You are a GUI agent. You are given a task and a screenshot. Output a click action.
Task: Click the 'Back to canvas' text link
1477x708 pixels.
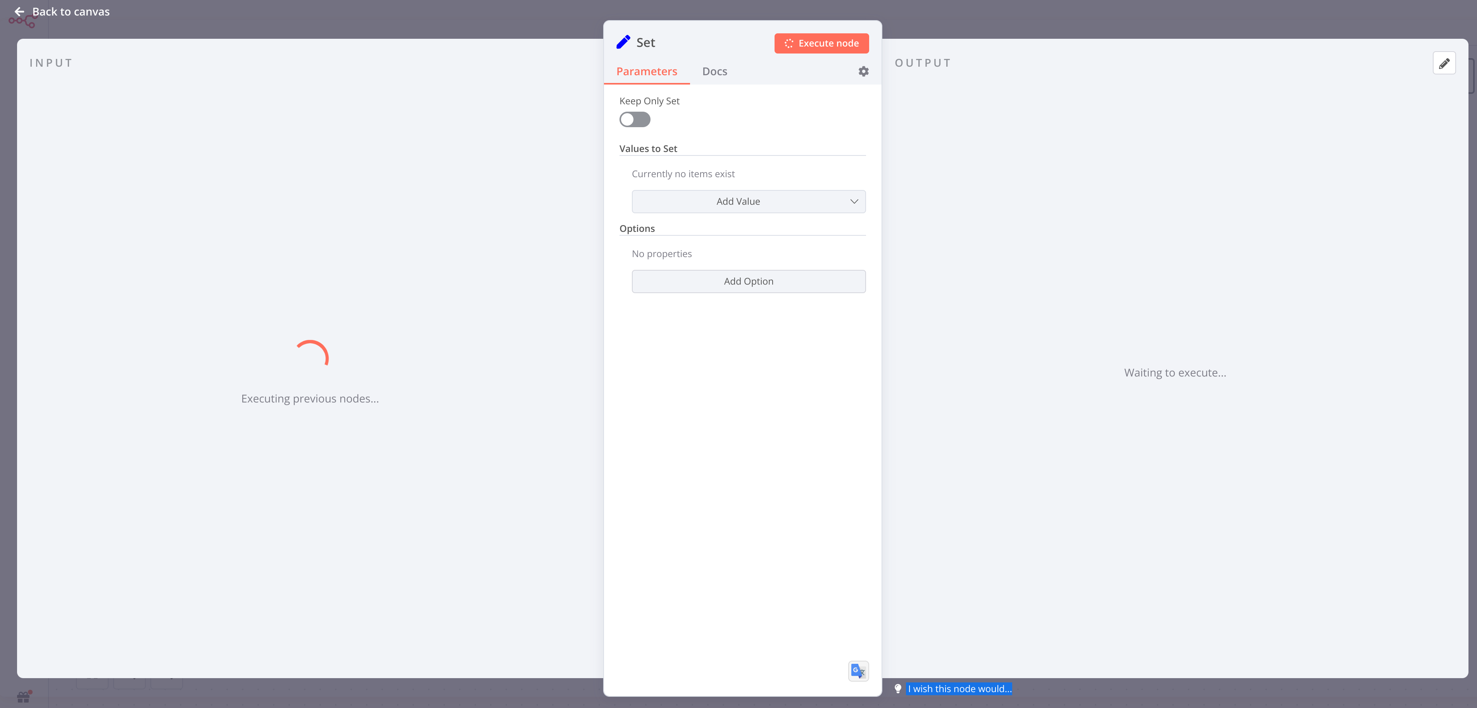point(71,11)
